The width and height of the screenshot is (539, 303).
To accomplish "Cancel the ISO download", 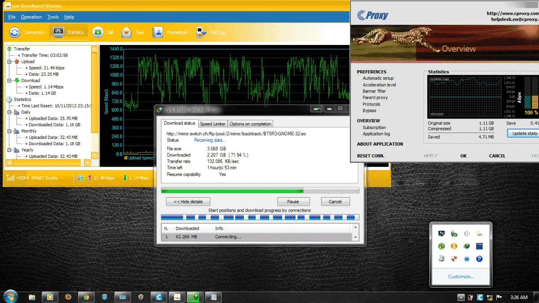I will tap(335, 201).
